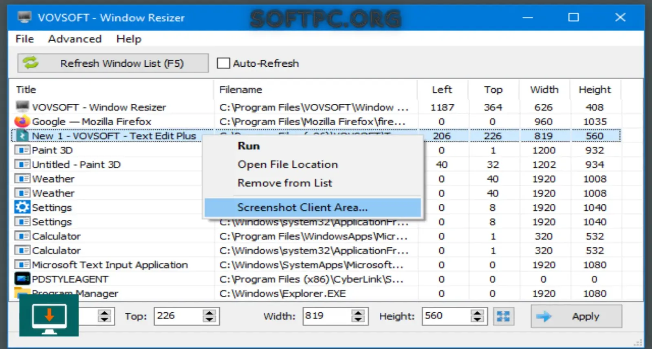Click the Refresh Window List (F5) button
Viewport: 652px width, 349px height.
click(x=113, y=63)
